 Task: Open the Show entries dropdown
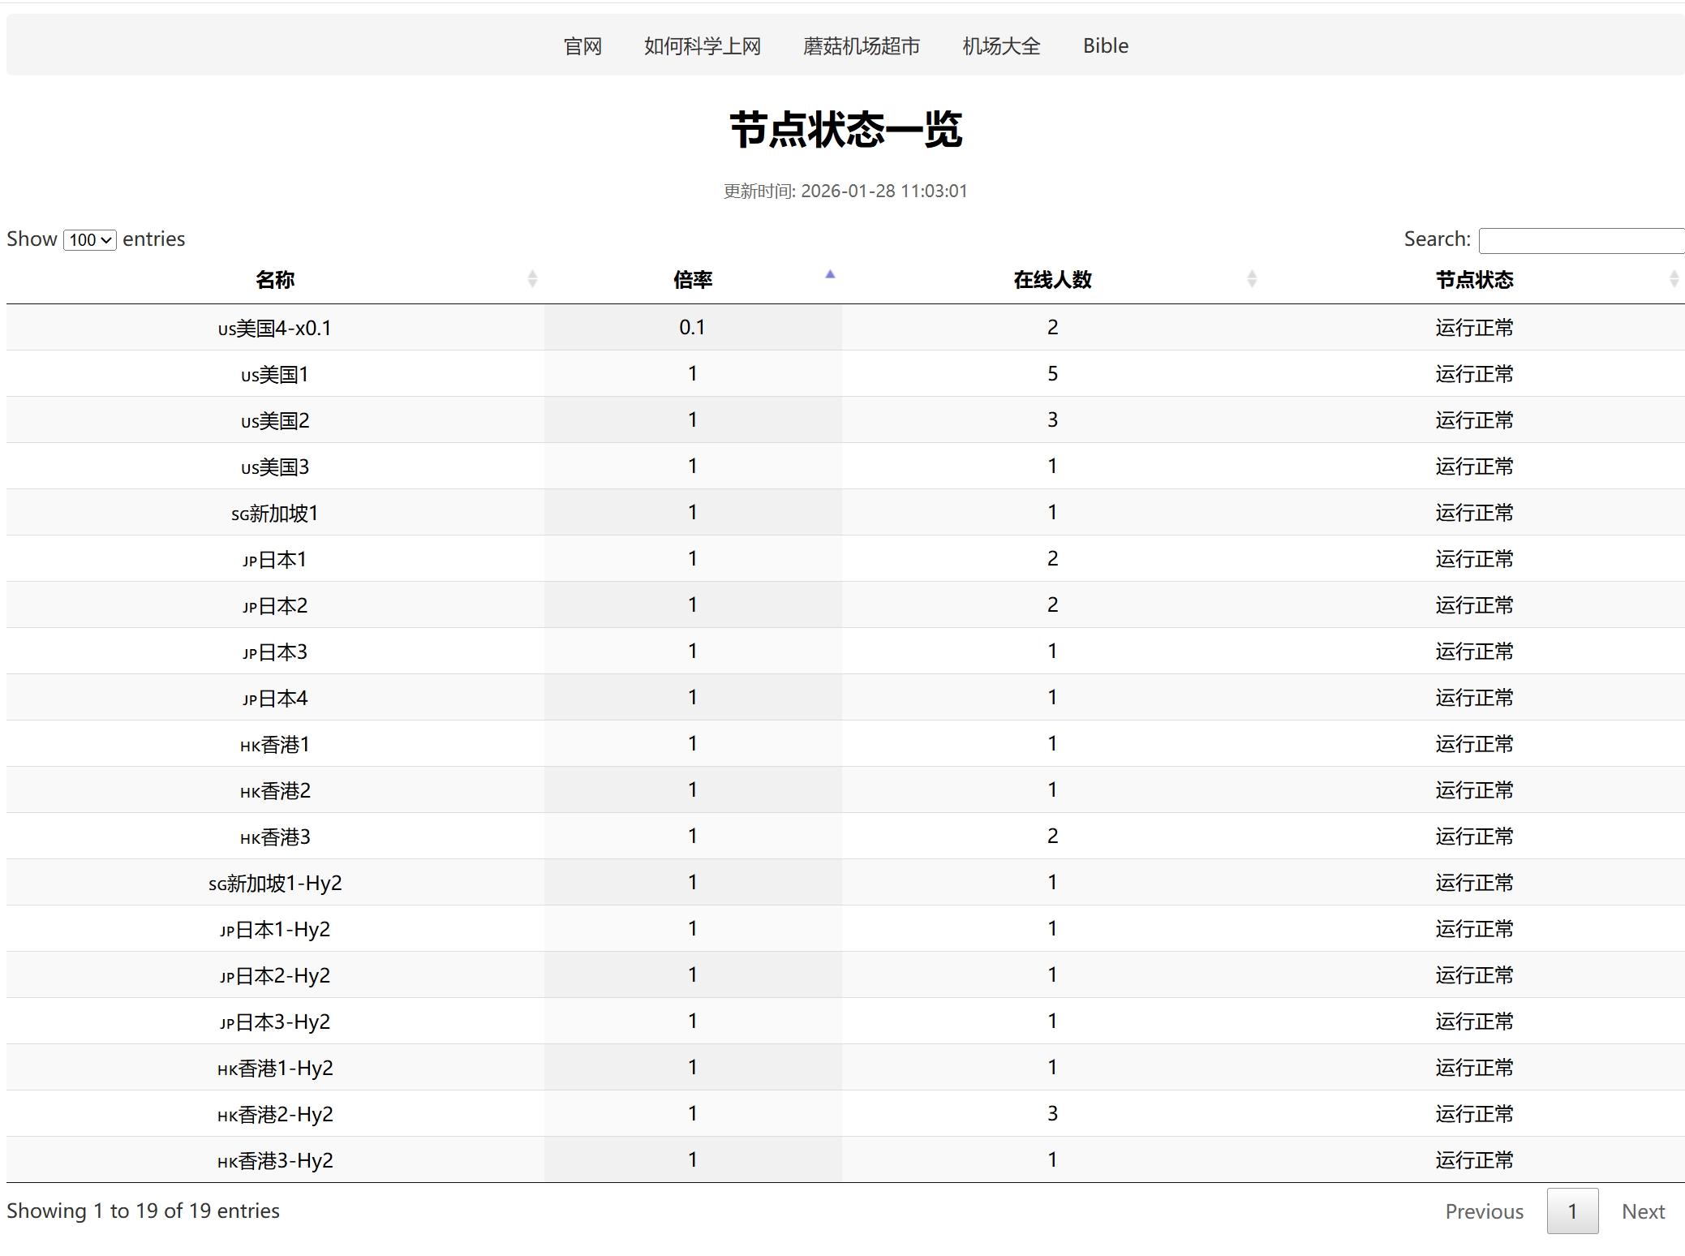[x=90, y=240]
